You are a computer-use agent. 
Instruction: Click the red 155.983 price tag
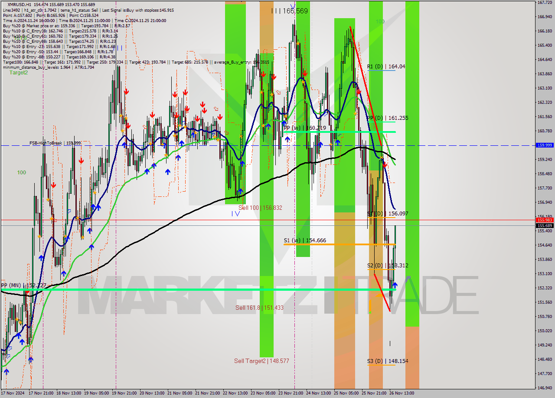tap(545, 220)
